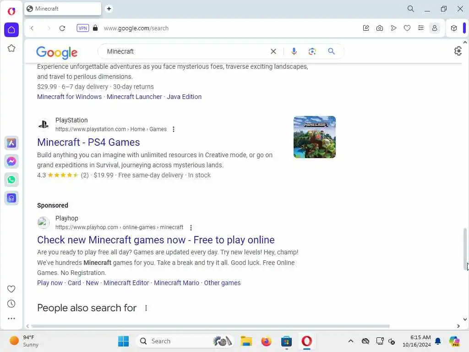Select the Minecraft browser tab
469x352 pixels.
(x=62, y=9)
